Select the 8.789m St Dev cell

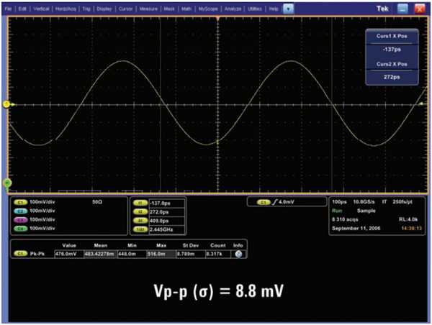[x=191, y=254]
